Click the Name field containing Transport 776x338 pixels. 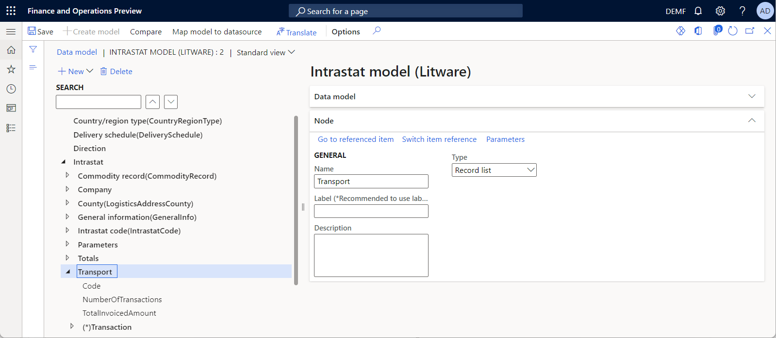pos(371,181)
